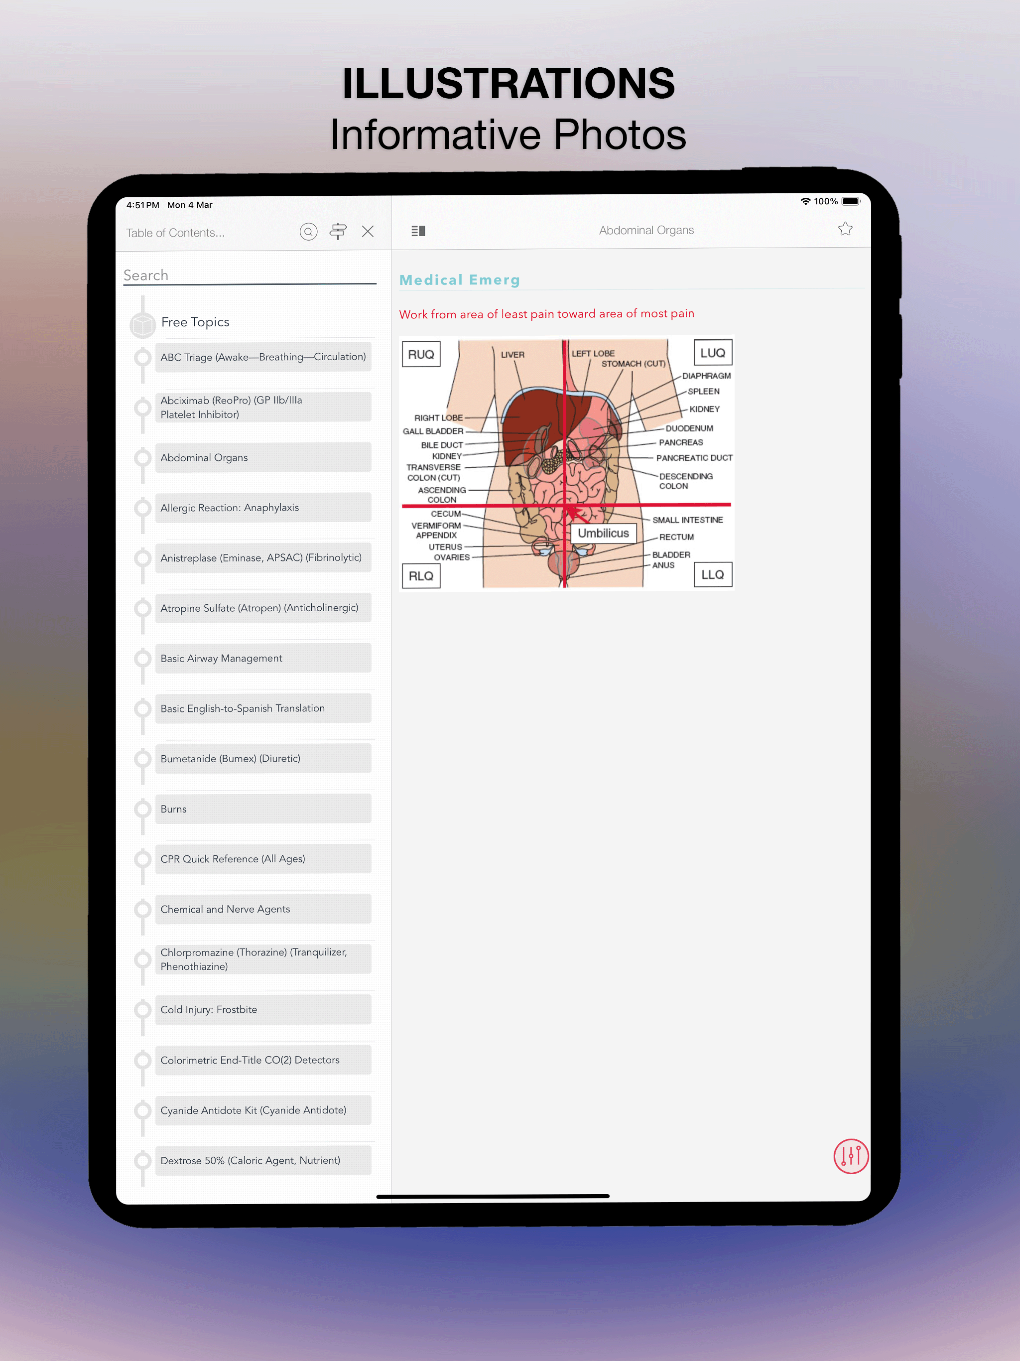Tap the timeline node beside Cold Injury: Frostbite
This screenshot has width=1020, height=1361.
[143, 1010]
